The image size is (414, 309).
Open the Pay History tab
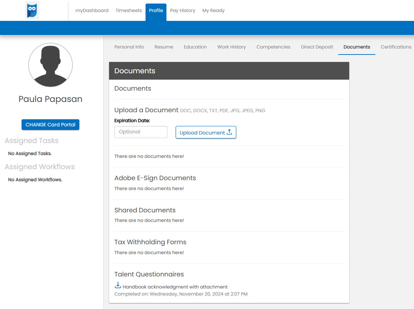pyautogui.click(x=183, y=11)
